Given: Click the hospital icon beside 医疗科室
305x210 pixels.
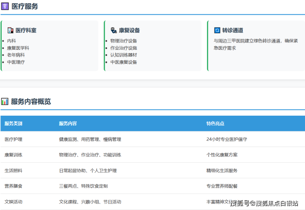Looking at the screenshot, I should [x=10, y=30].
